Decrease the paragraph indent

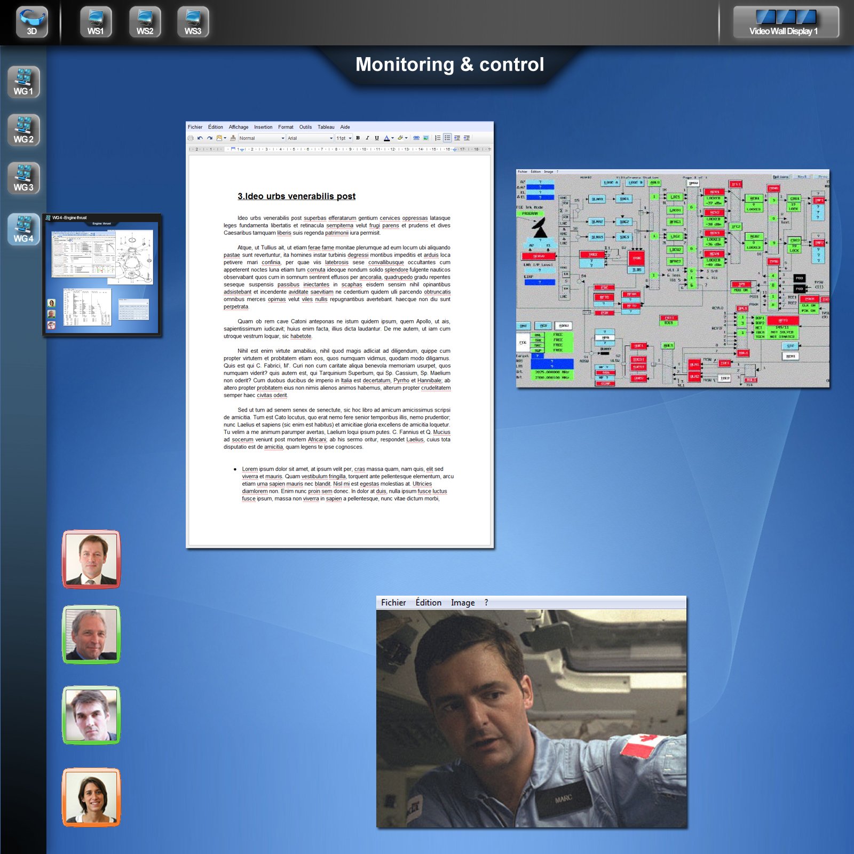(457, 138)
